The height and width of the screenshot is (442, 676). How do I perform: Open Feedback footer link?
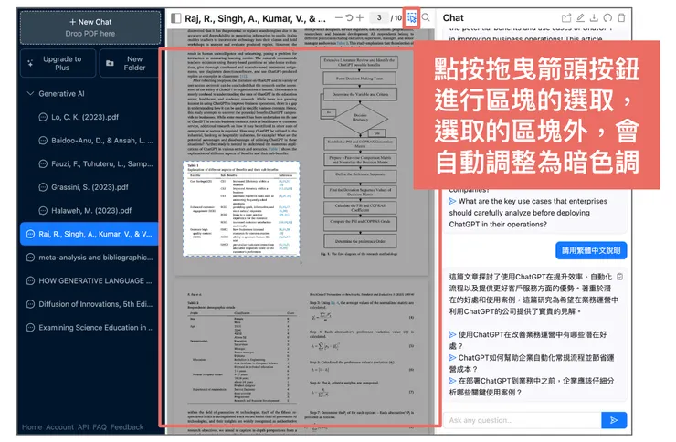click(x=127, y=426)
